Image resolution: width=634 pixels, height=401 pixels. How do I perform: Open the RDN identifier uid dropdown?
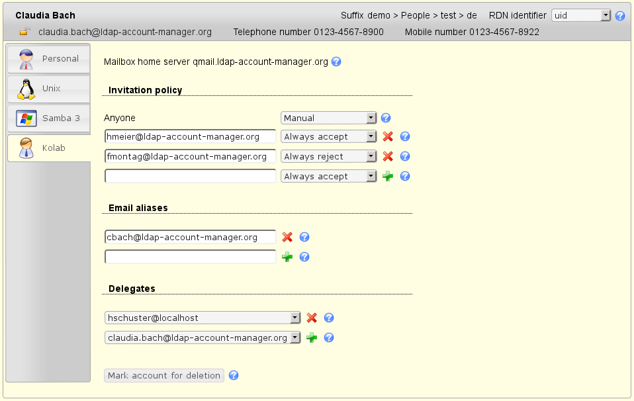click(581, 15)
